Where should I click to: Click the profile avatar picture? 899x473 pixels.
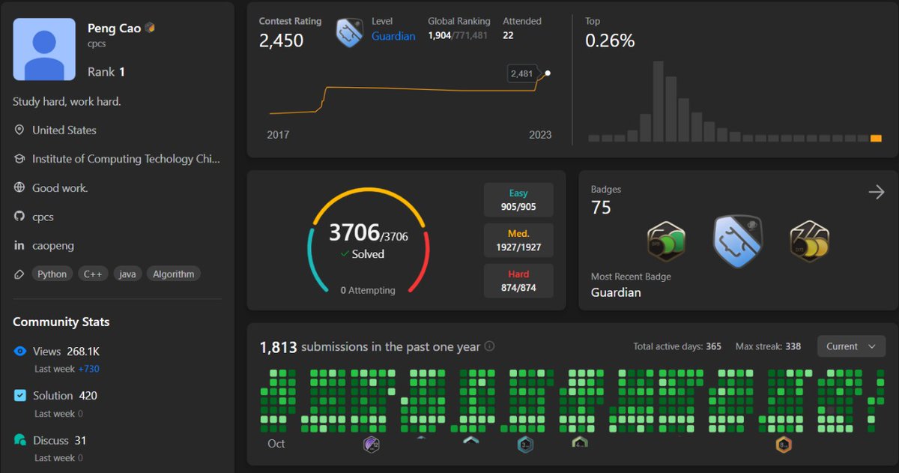coord(44,49)
